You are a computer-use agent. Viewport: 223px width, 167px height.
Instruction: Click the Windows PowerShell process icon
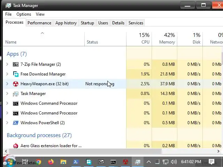(x=16, y=123)
